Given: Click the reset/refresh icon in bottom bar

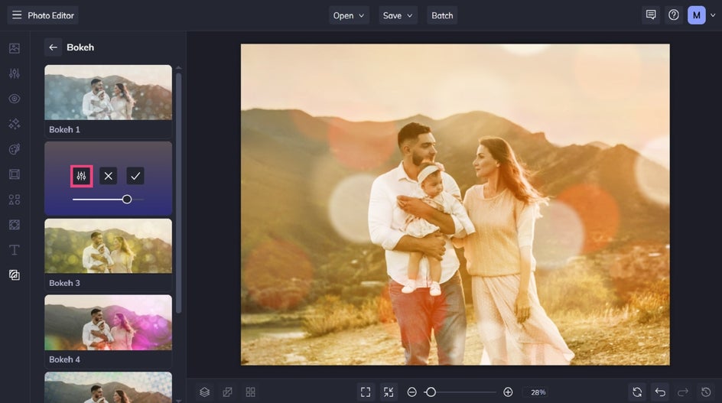Looking at the screenshot, I should click(x=637, y=392).
